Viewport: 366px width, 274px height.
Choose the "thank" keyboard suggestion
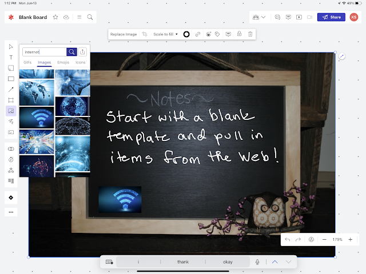(x=183, y=262)
